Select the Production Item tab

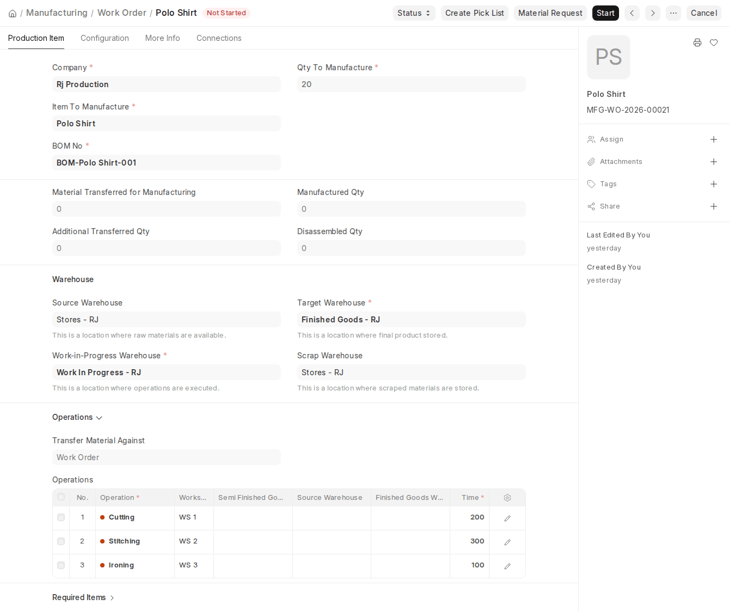point(36,38)
